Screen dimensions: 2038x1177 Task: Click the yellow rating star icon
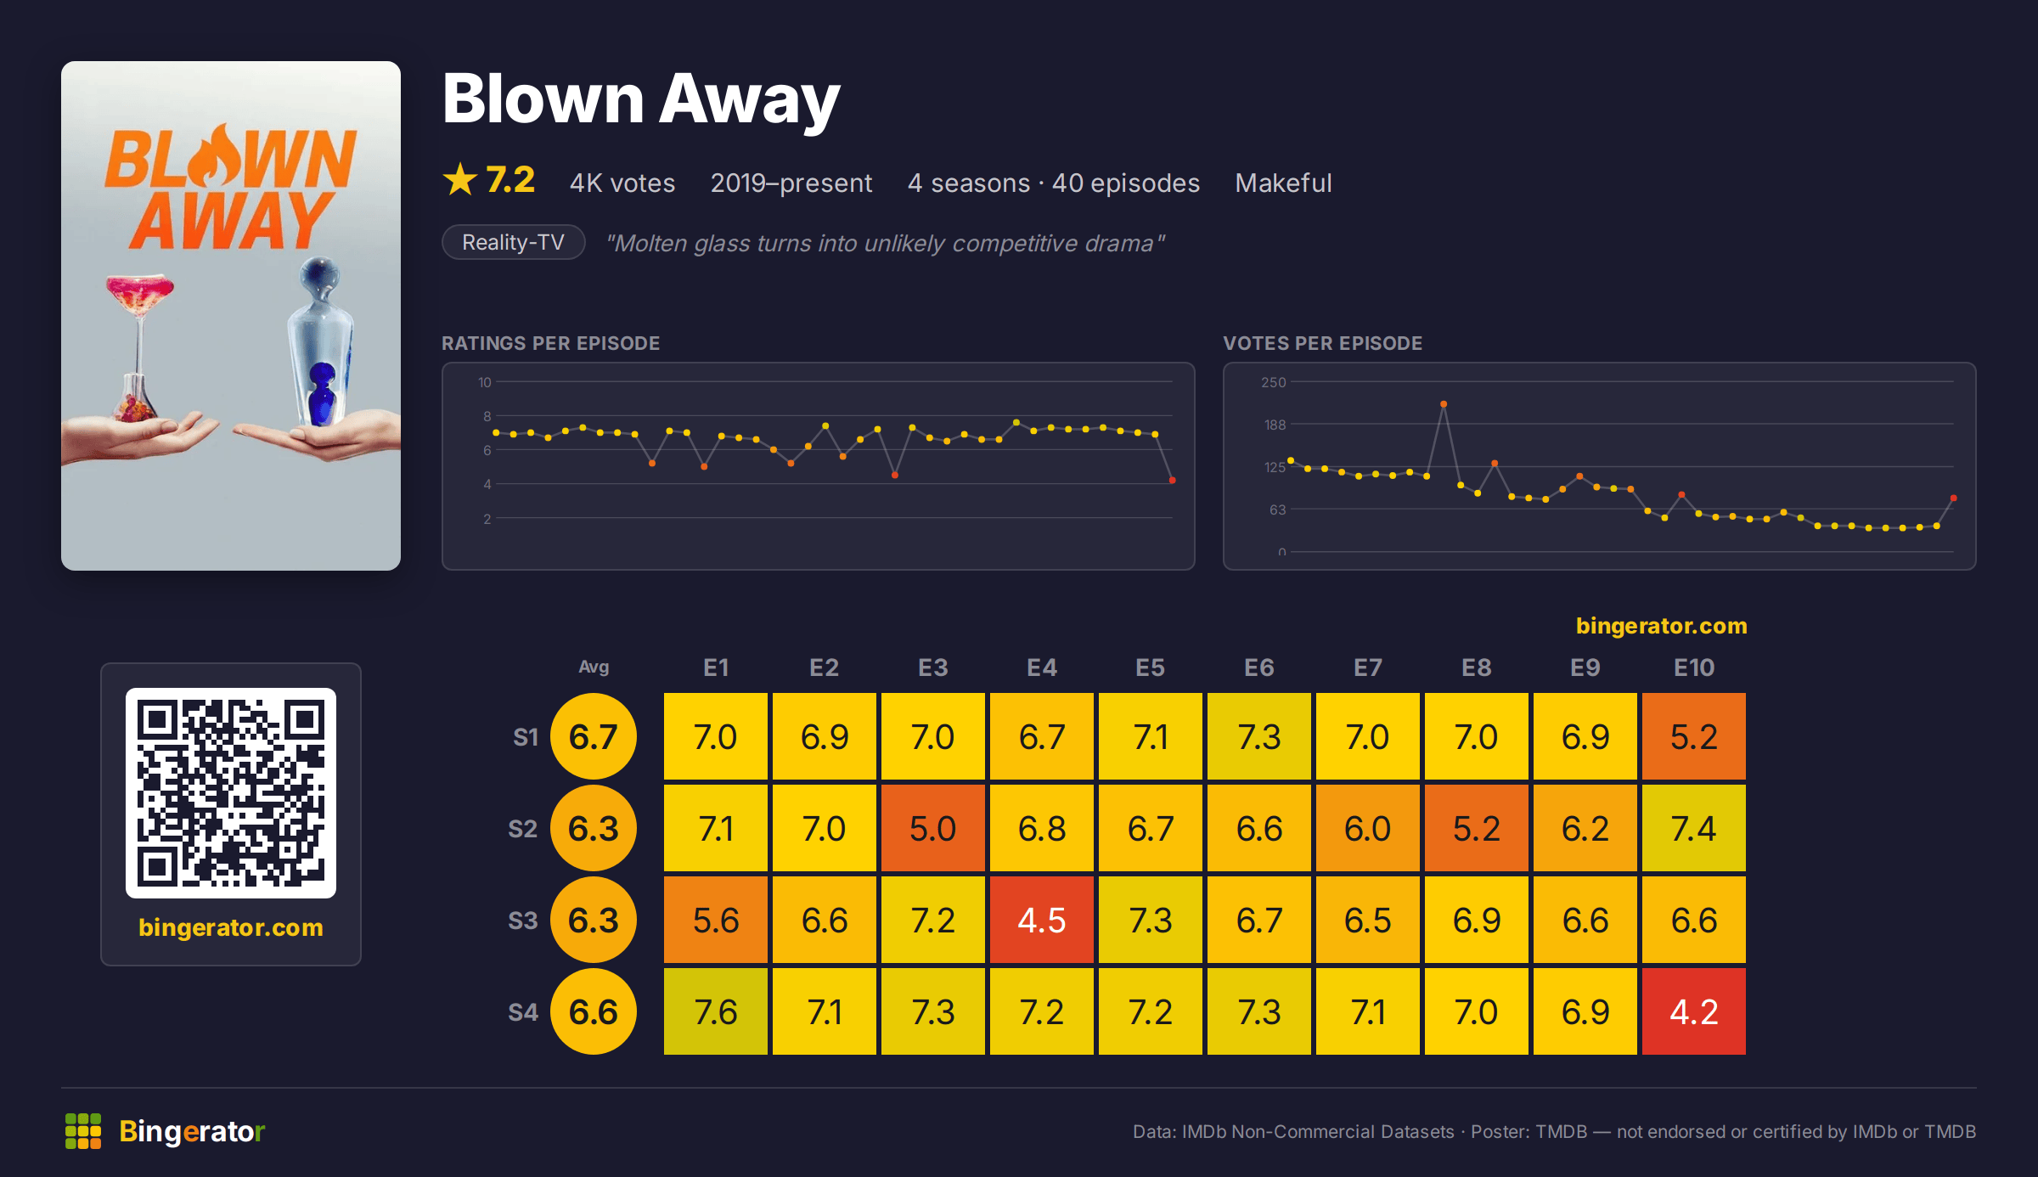point(460,180)
